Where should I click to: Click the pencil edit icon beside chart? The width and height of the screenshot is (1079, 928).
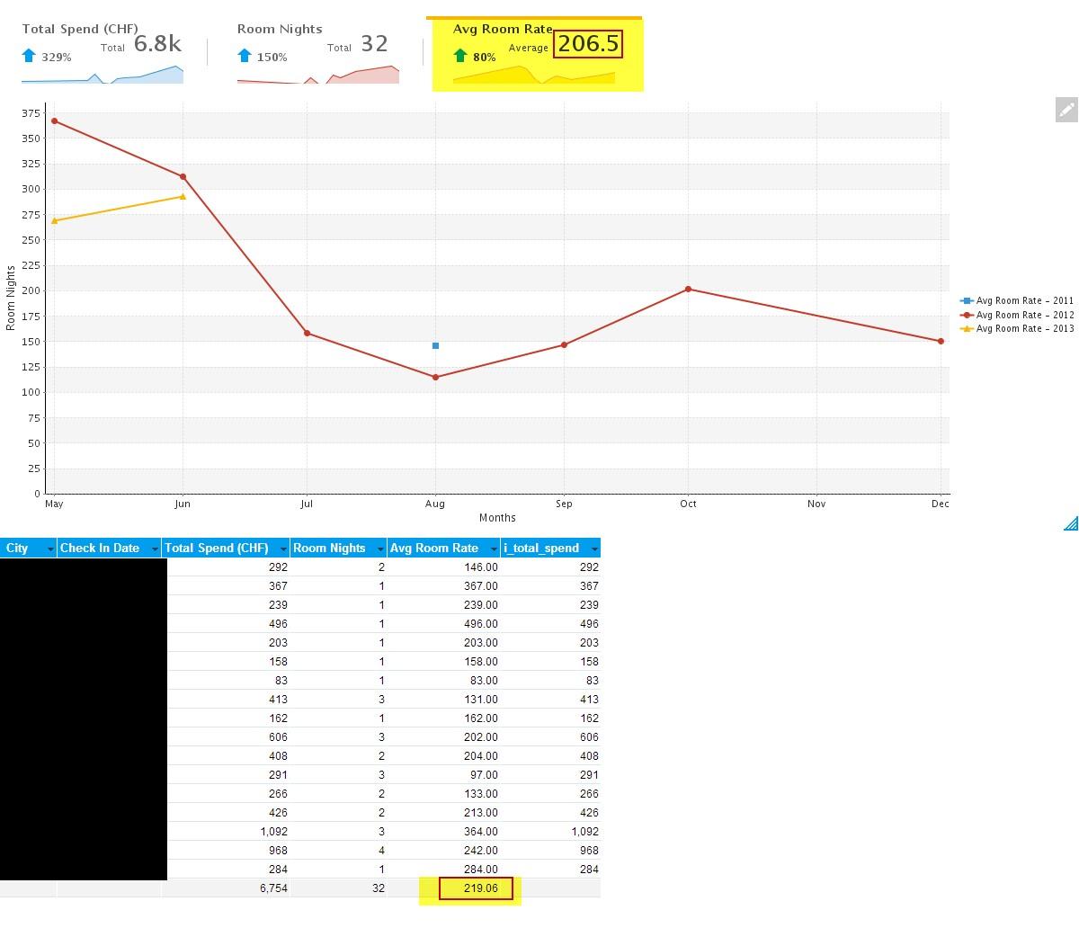[1066, 110]
